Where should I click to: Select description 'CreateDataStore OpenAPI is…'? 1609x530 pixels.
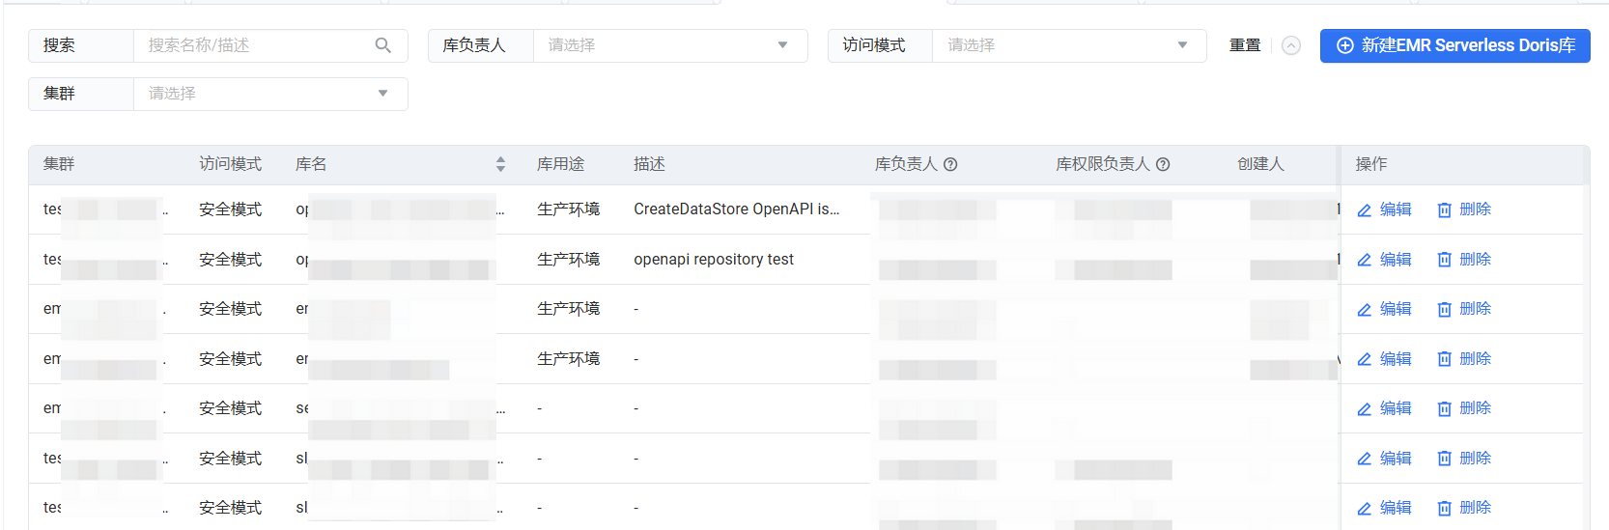click(x=737, y=209)
